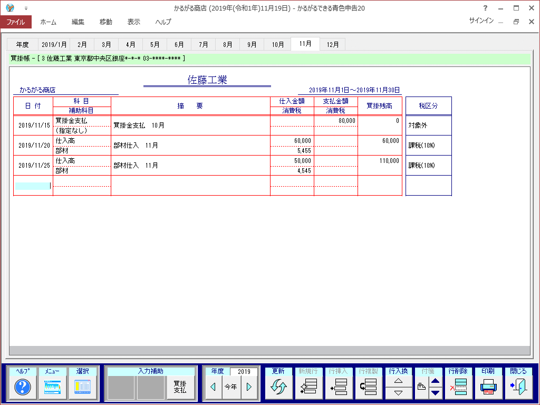Viewport: 540px width, 405px height.
Task: Click the quick access toolbar dropdown arrow
Action: coord(26,8)
